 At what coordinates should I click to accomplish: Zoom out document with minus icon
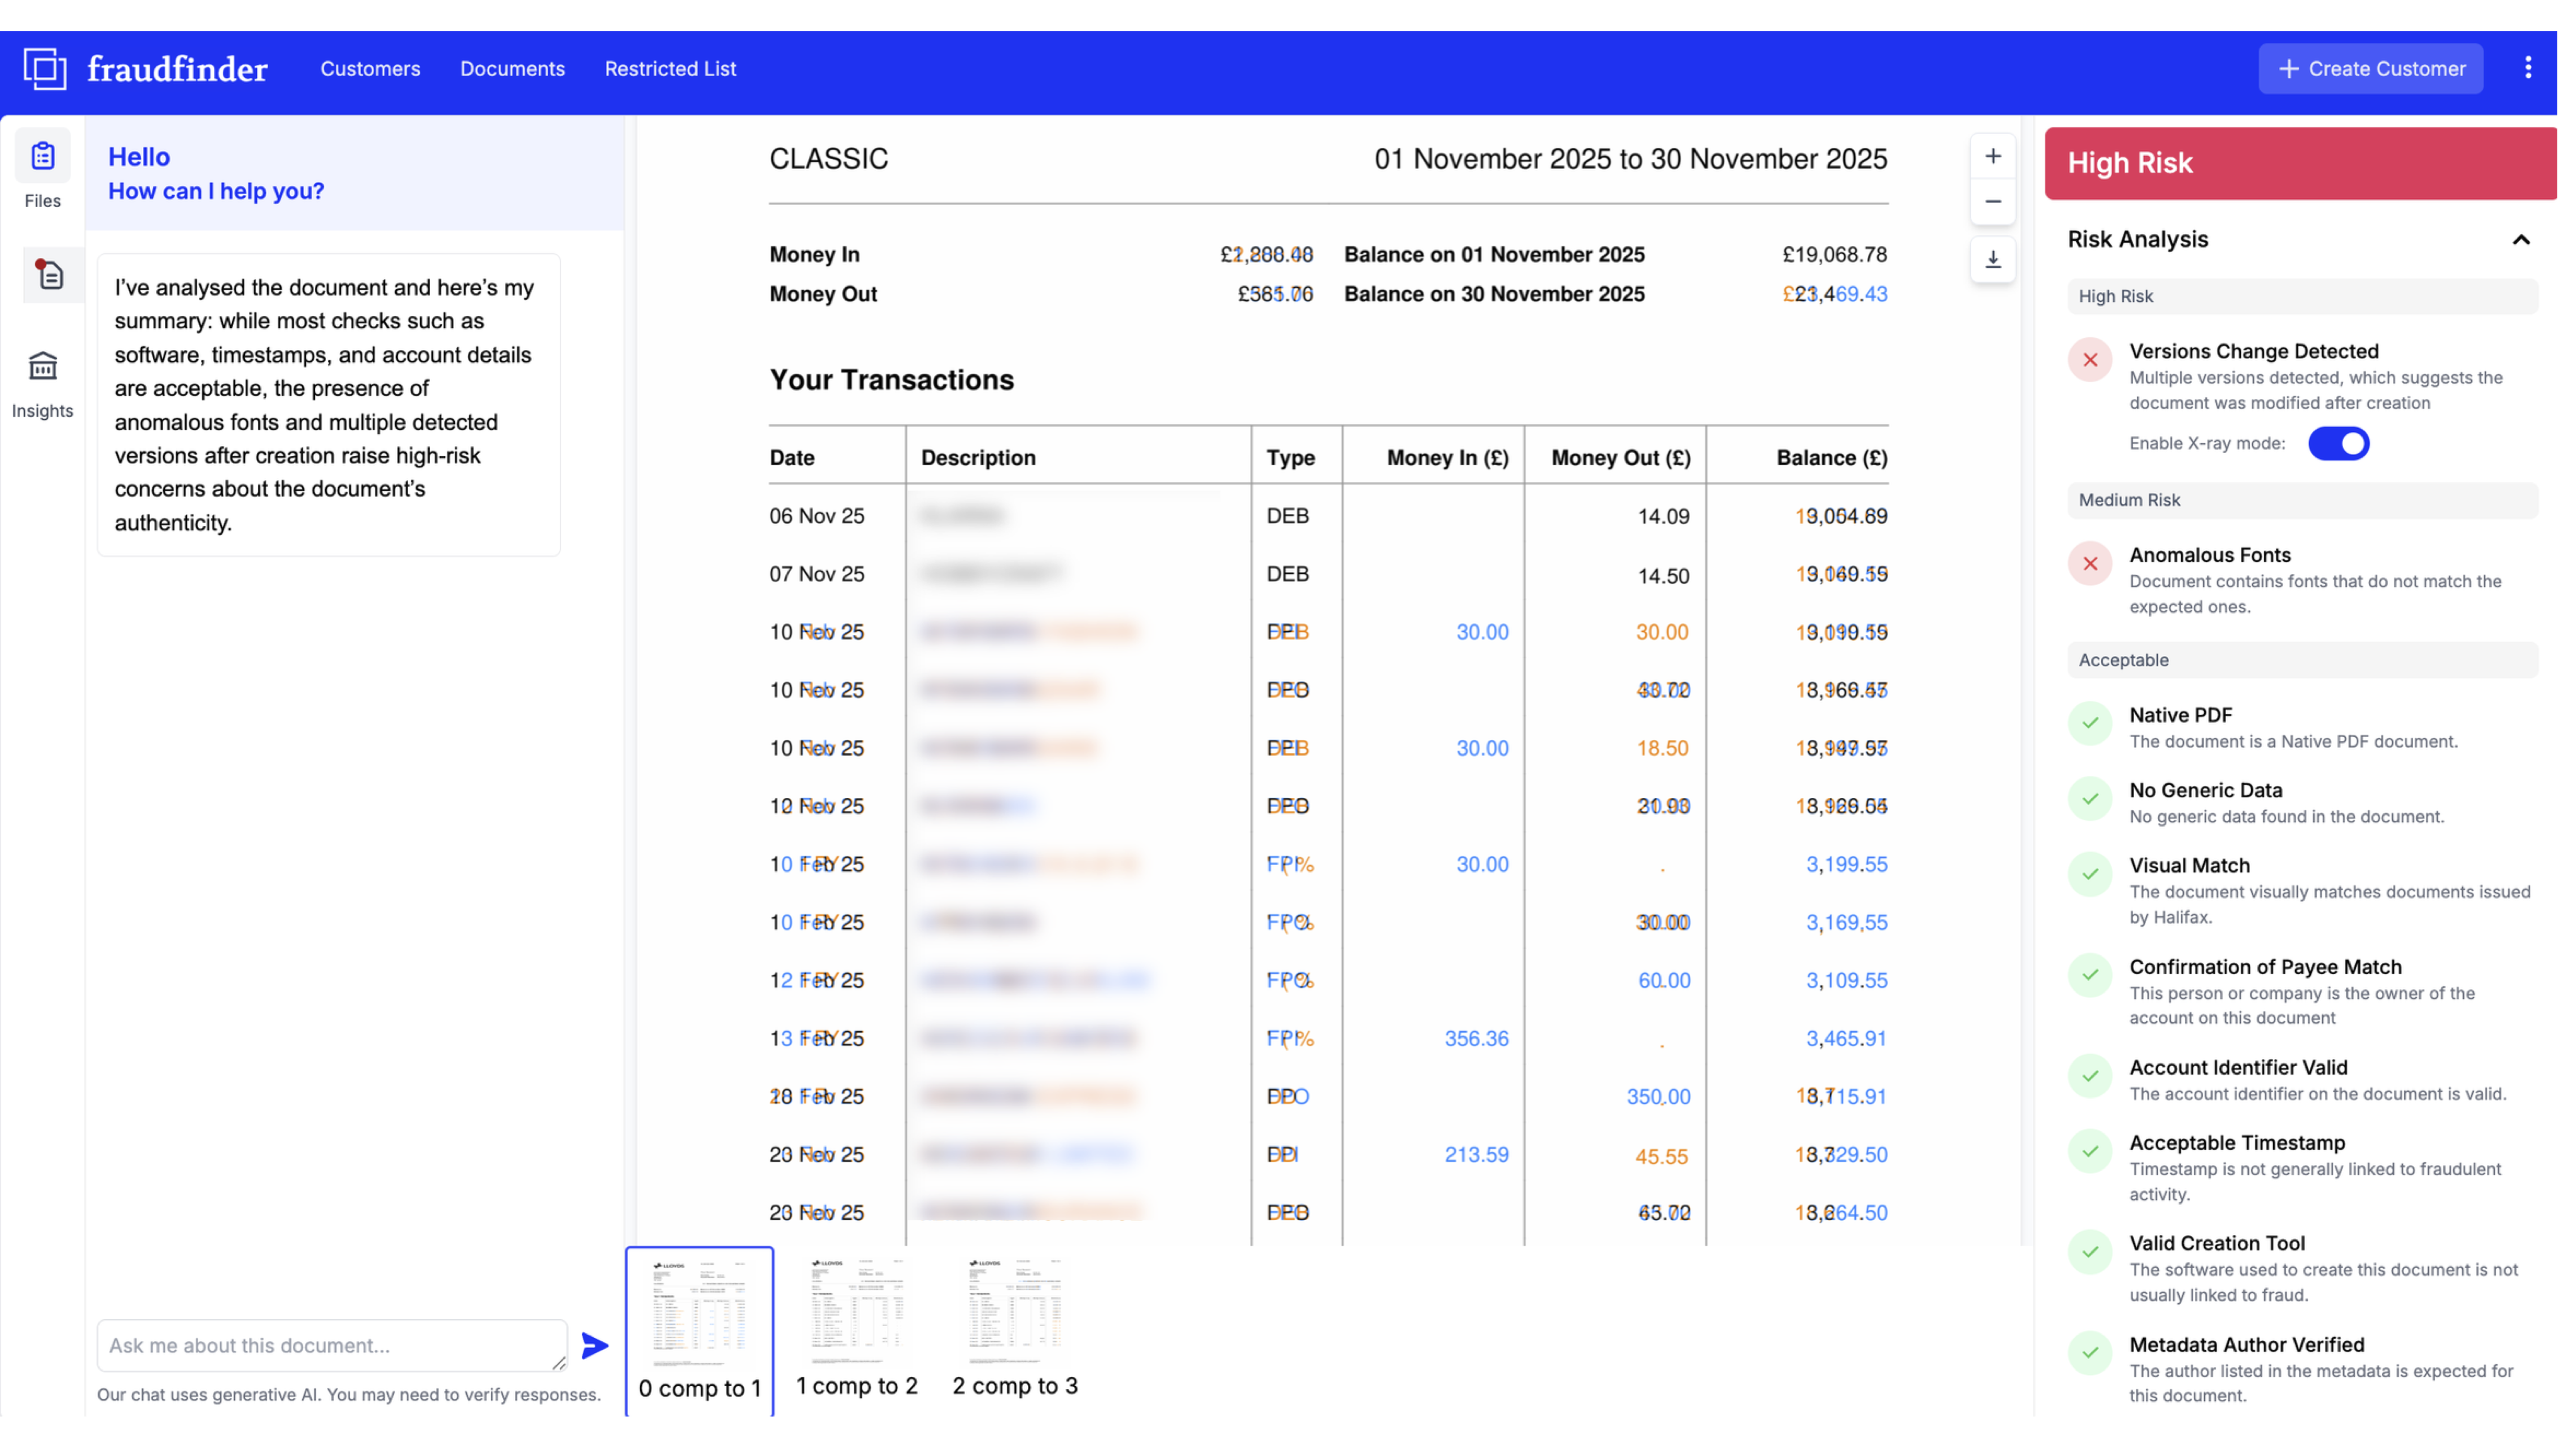coord(1992,202)
